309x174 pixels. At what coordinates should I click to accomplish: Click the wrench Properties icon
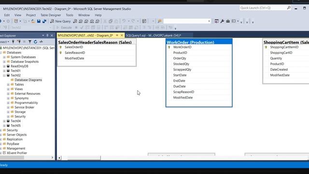(222, 21)
